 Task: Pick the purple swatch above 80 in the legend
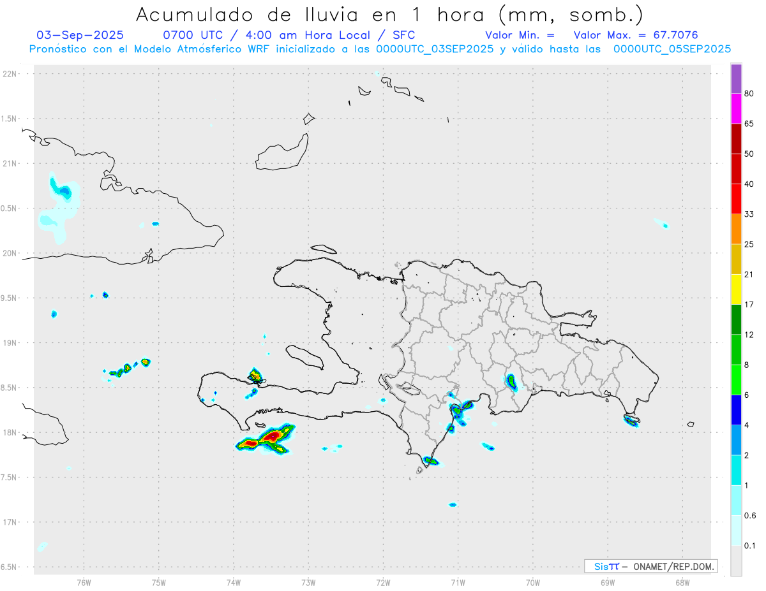[736, 78]
